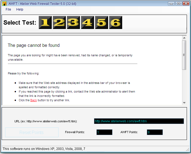Click the vertical scrollbar thumb
191x154 pixels.
click(x=184, y=55)
